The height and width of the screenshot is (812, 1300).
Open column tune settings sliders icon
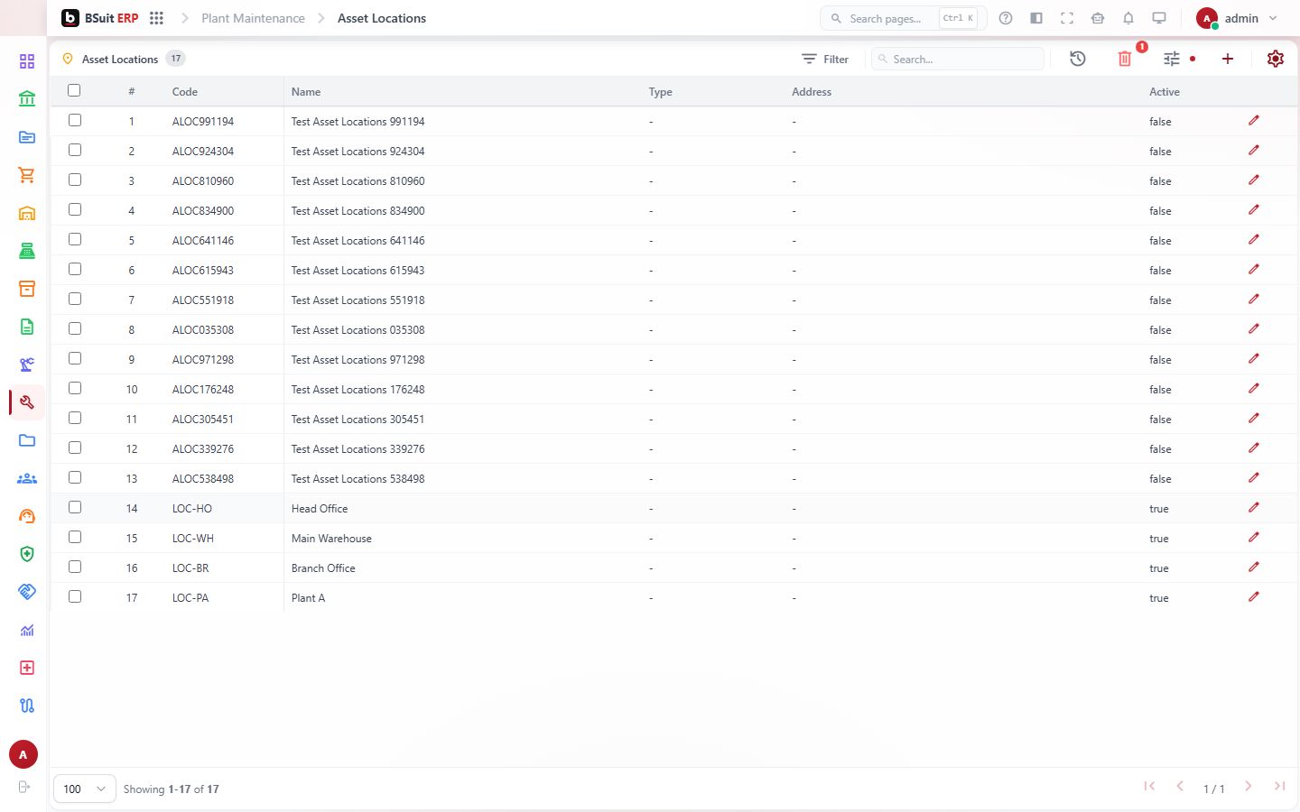point(1172,59)
